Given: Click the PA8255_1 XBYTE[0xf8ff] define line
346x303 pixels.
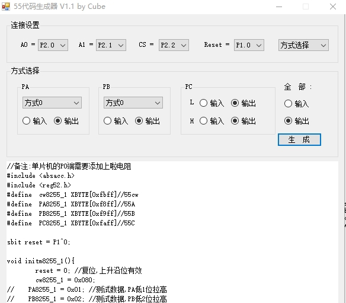Looking at the screenshot, I should click(71, 204).
